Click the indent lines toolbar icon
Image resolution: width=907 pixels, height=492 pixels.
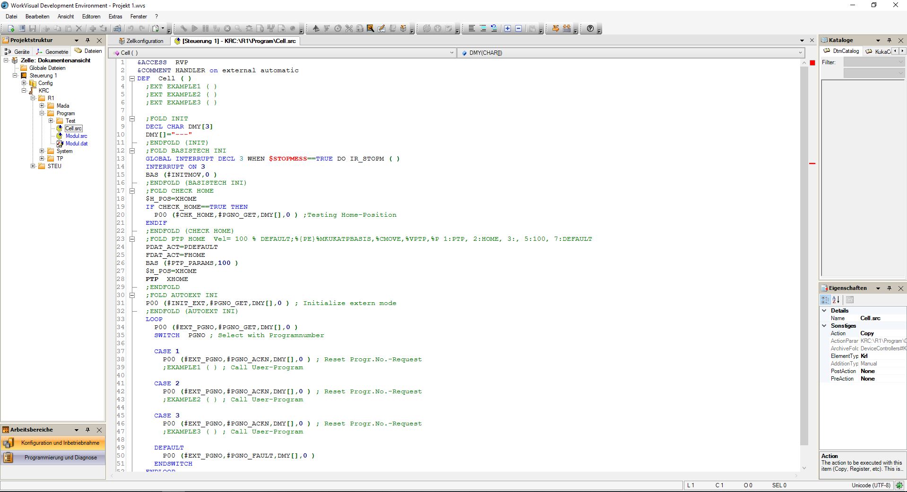(483, 29)
